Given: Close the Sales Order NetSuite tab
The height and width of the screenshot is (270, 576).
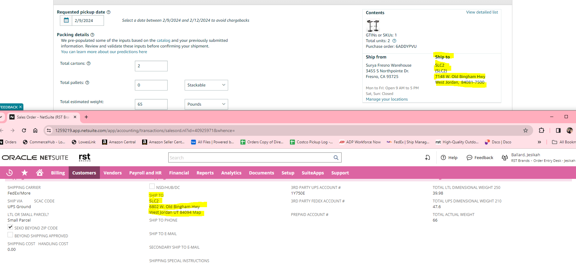Looking at the screenshot, I should click(x=75, y=117).
